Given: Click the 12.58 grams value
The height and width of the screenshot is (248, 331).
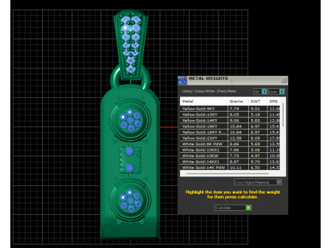Looking at the screenshot, I should 235,138.
